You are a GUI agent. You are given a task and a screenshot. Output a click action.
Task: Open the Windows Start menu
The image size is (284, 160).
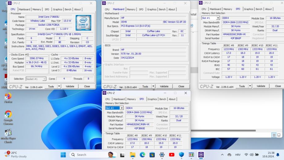(63, 155)
